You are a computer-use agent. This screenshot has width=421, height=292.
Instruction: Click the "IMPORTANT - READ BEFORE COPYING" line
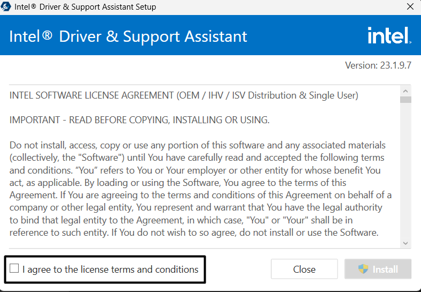pos(139,120)
